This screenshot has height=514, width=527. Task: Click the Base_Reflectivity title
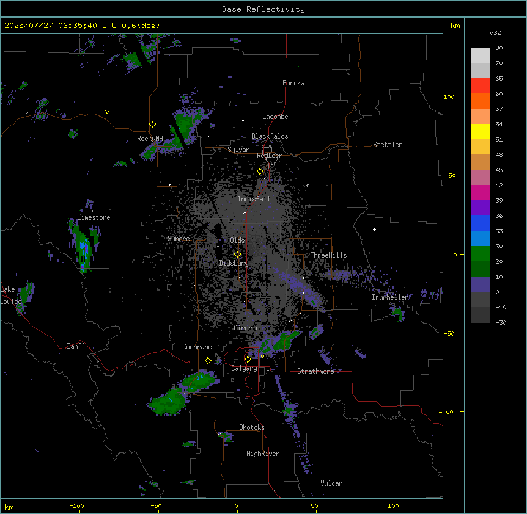263,9
